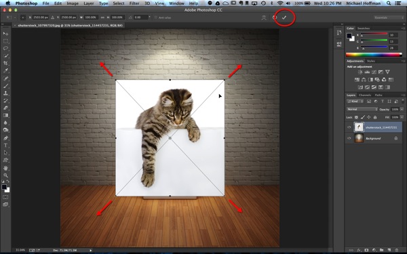Click the reference point locator grid
The height and width of the screenshot is (254, 407).
pos(23,18)
